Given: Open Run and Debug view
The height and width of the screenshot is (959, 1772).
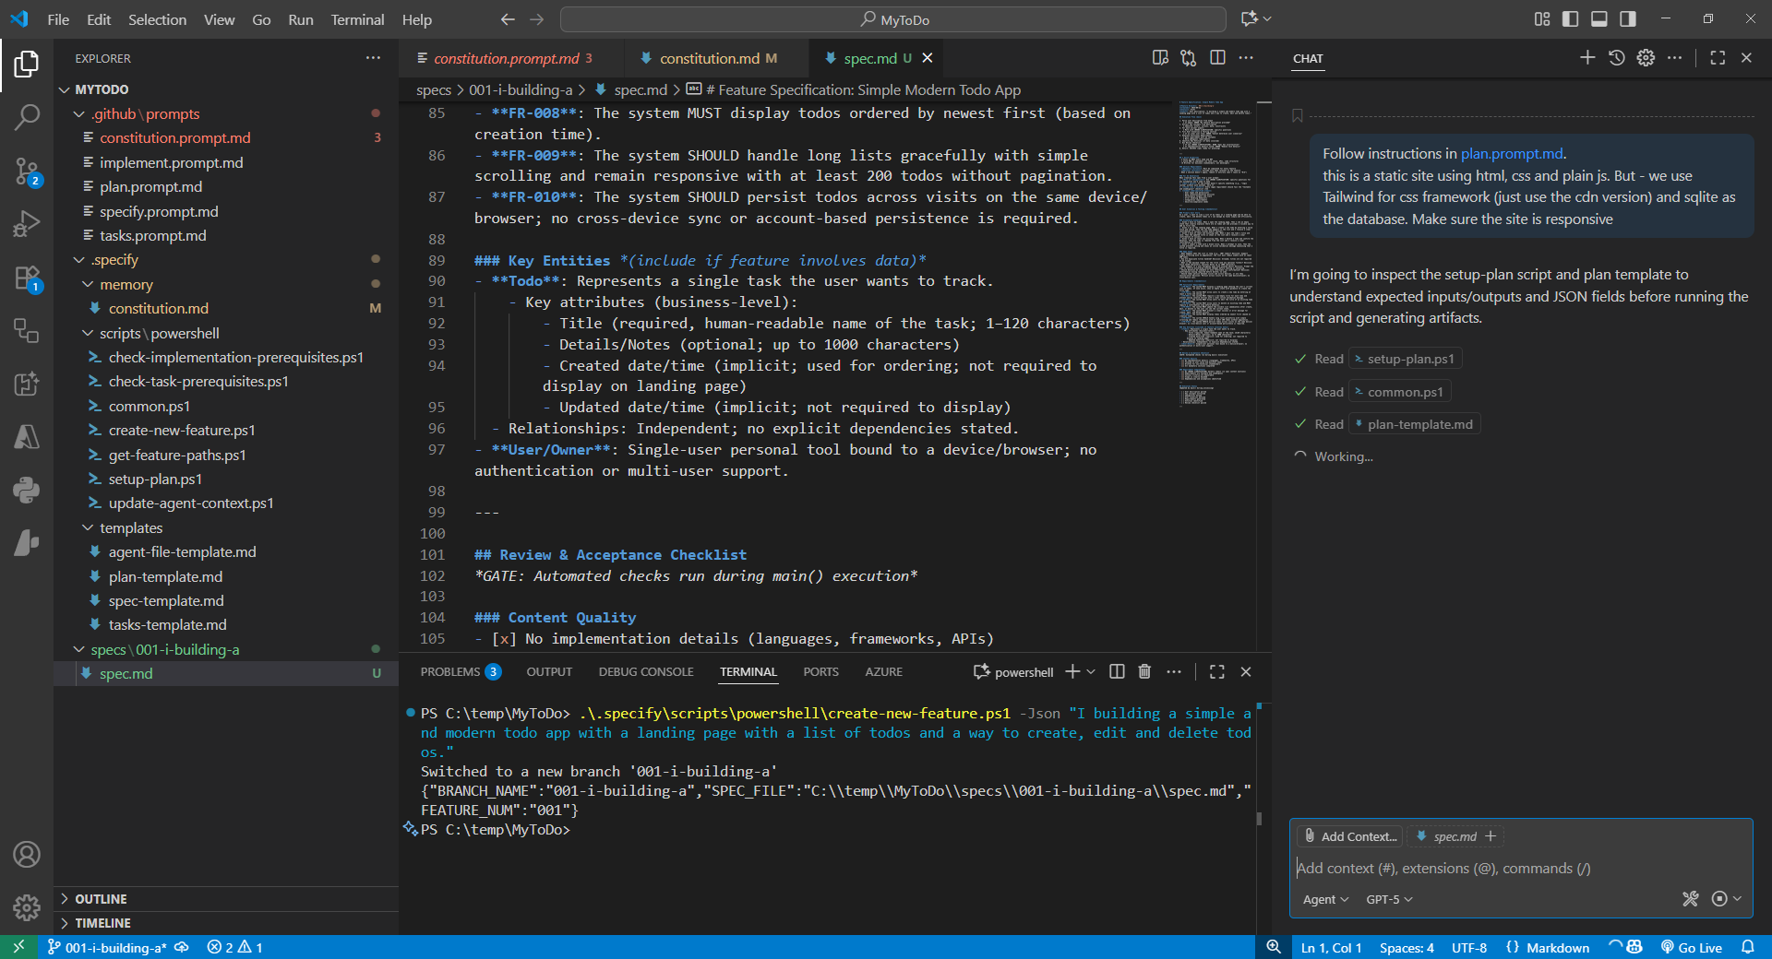Looking at the screenshot, I should tap(27, 224).
